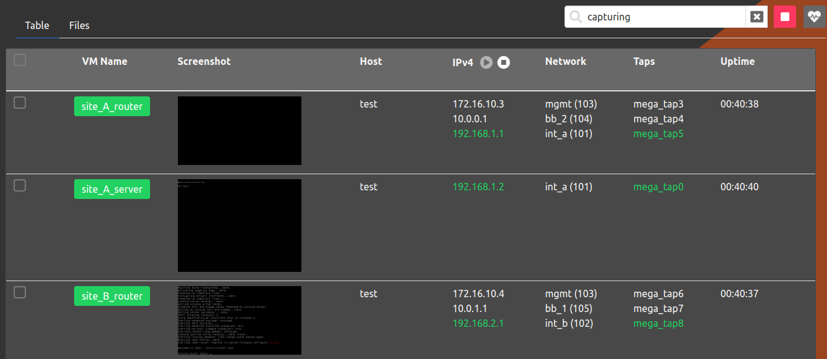The height and width of the screenshot is (359, 827).
Task: Click the mega_tap0 capture link
Action: click(658, 187)
